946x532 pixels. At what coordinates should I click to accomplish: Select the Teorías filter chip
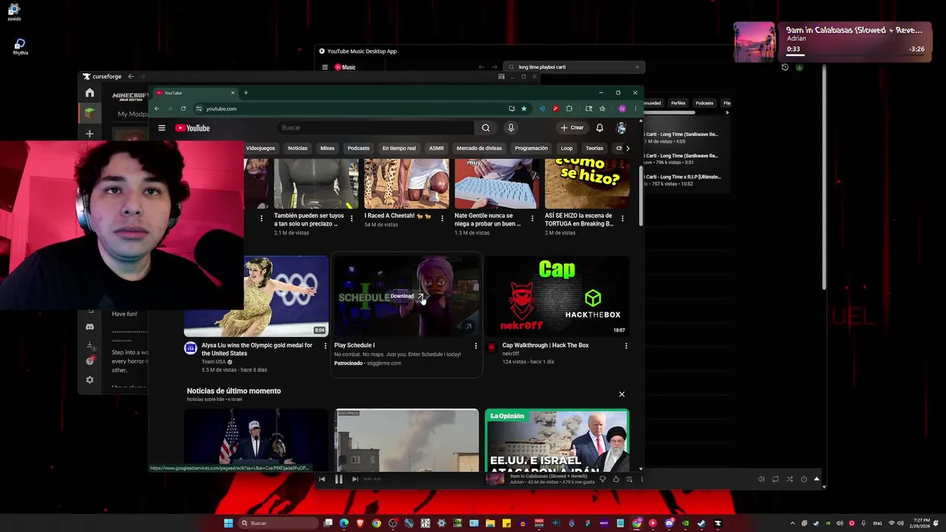click(594, 148)
